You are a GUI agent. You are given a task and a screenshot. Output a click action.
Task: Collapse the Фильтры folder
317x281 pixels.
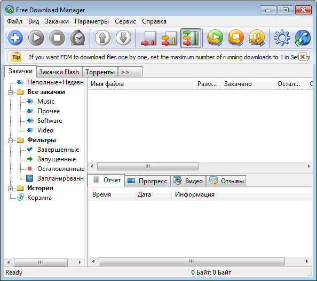point(10,140)
